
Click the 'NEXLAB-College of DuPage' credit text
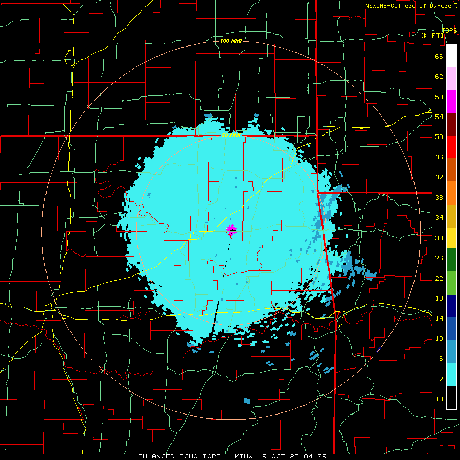pos(408,6)
